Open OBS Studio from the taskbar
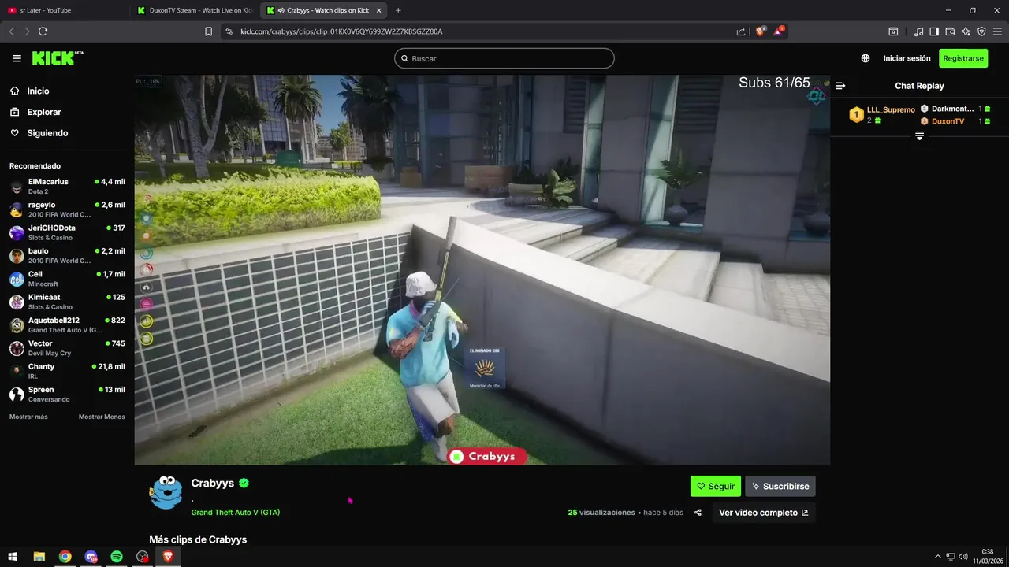Viewport: 1009px width, 567px height. (142, 557)
